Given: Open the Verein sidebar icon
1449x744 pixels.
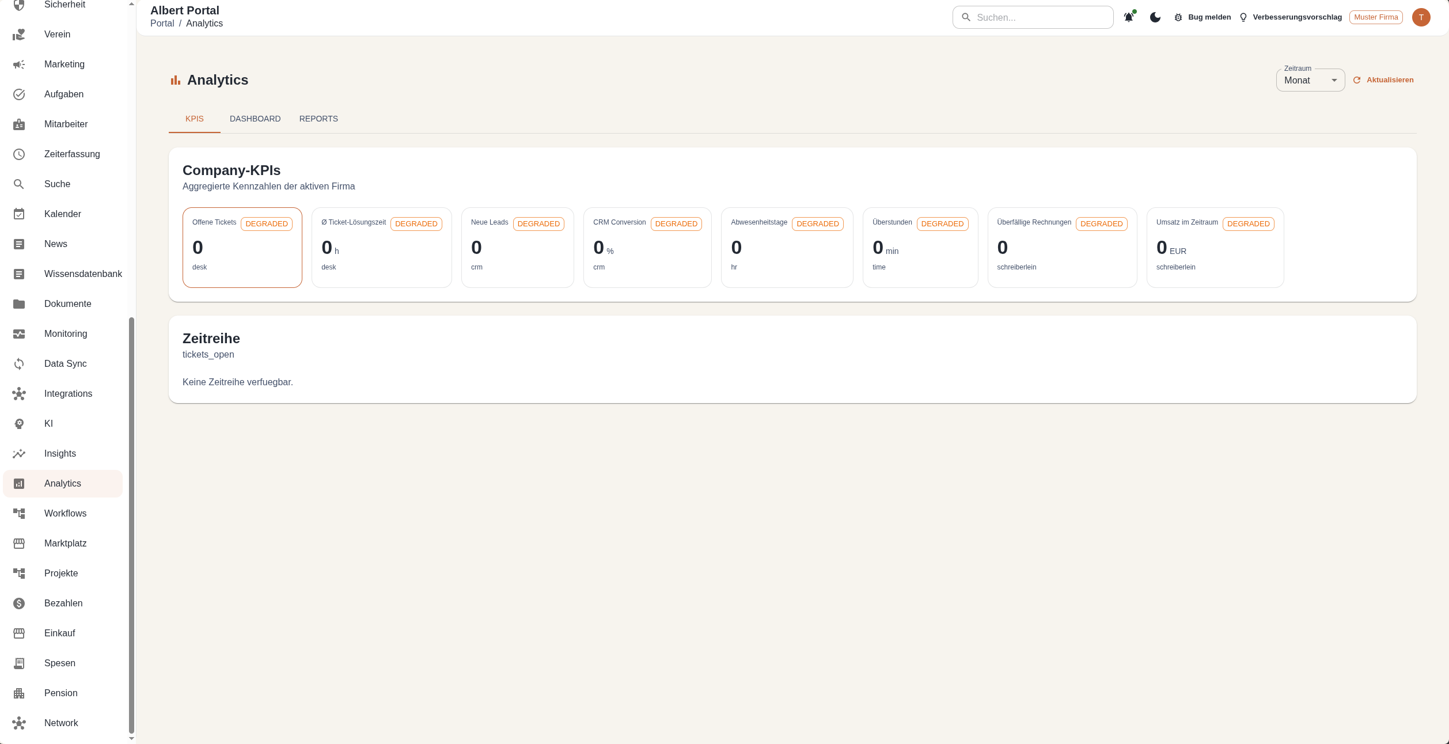Looking at the screenshot, I should pyautogui.click(x=19, y=35).
